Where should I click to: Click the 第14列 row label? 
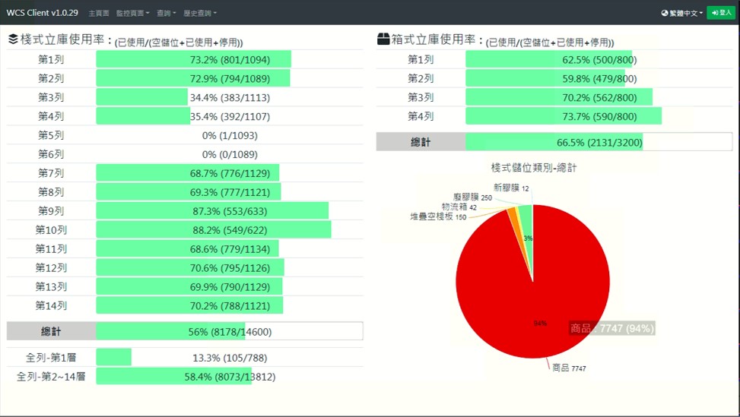coord(51,305)
